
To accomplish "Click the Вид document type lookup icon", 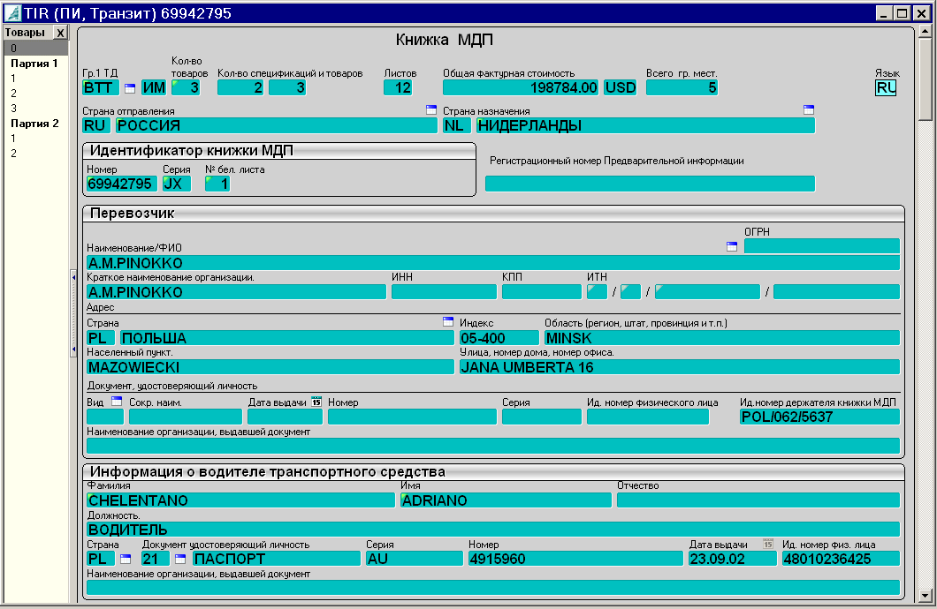I will point(116,402).
